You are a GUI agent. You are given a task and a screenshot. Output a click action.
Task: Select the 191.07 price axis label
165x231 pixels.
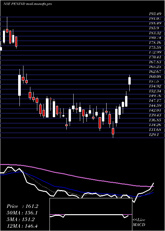coord(155,18)
